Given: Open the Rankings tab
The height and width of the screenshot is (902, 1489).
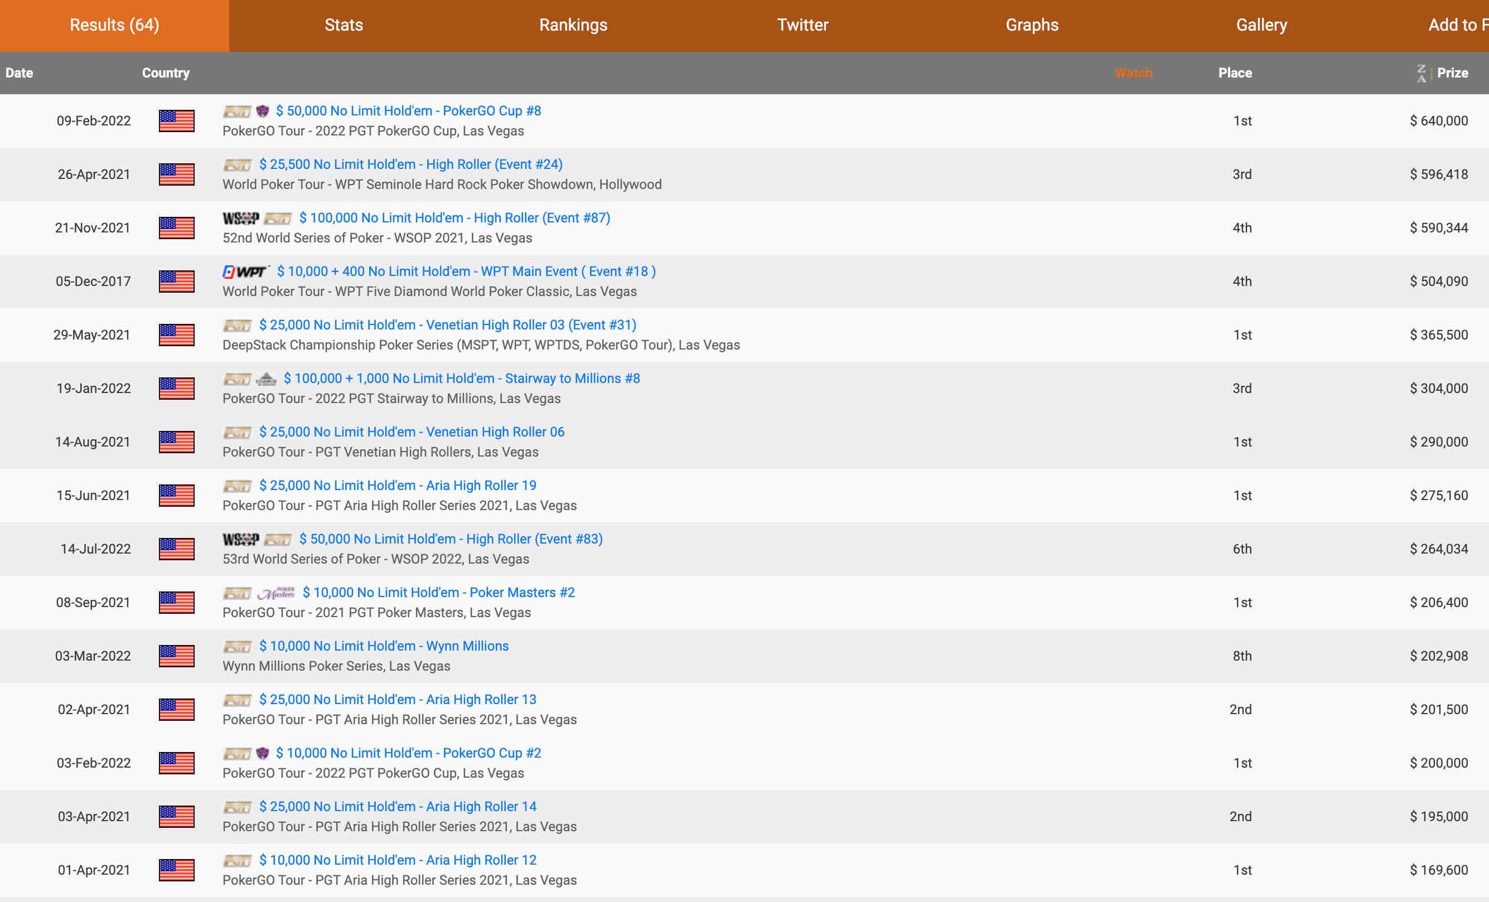Looking at the screenshot, I should click(573, 26).
